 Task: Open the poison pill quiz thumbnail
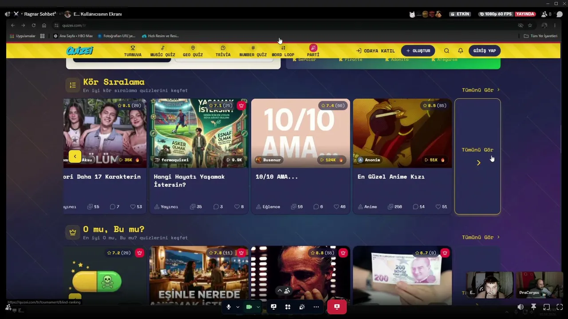click(x=105, y=276)
